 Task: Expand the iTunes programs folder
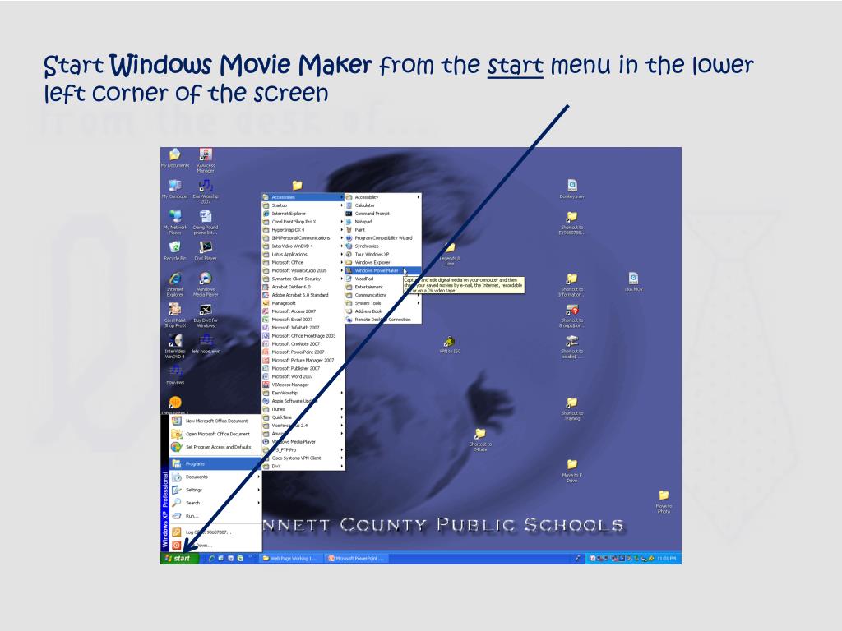coord(303,409)
